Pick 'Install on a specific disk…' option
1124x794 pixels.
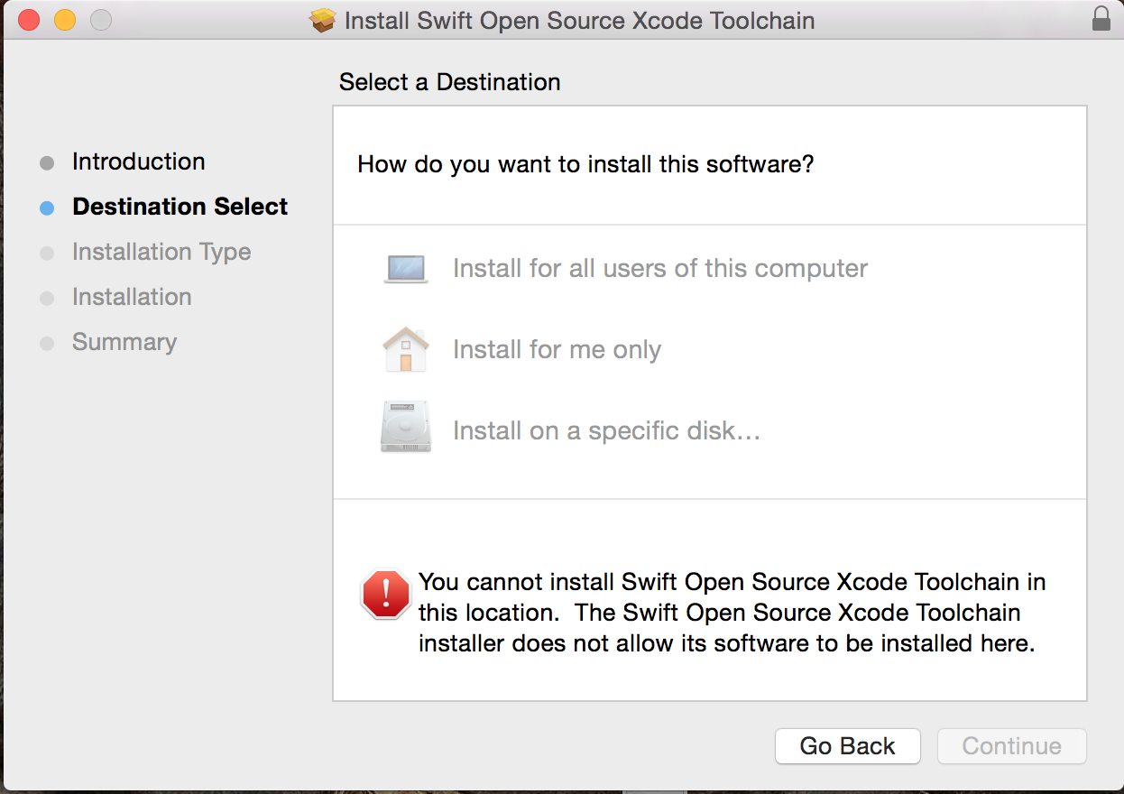coord(606,431)
